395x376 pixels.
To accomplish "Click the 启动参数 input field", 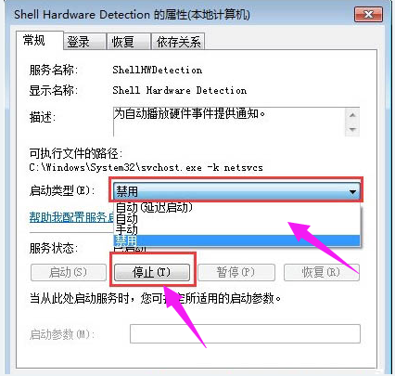I will pos(245,333).
